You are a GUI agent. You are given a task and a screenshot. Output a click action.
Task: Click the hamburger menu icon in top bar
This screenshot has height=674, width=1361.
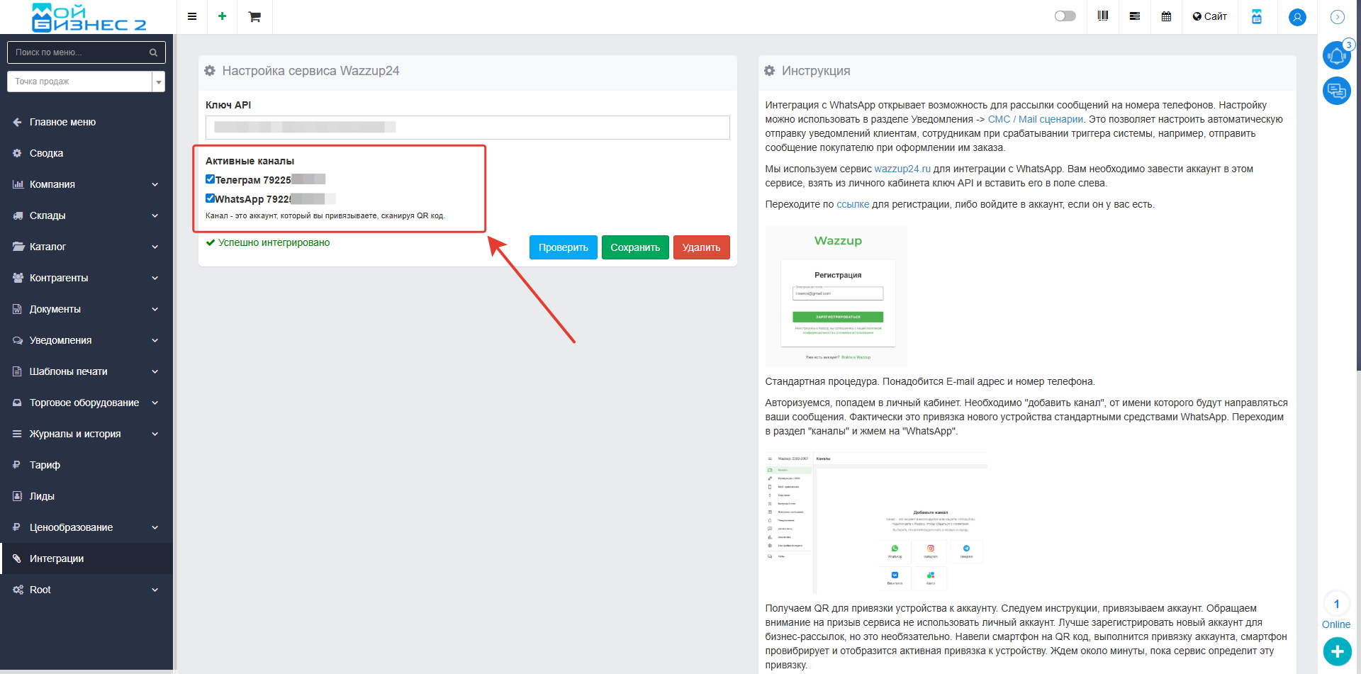[192, 16]
